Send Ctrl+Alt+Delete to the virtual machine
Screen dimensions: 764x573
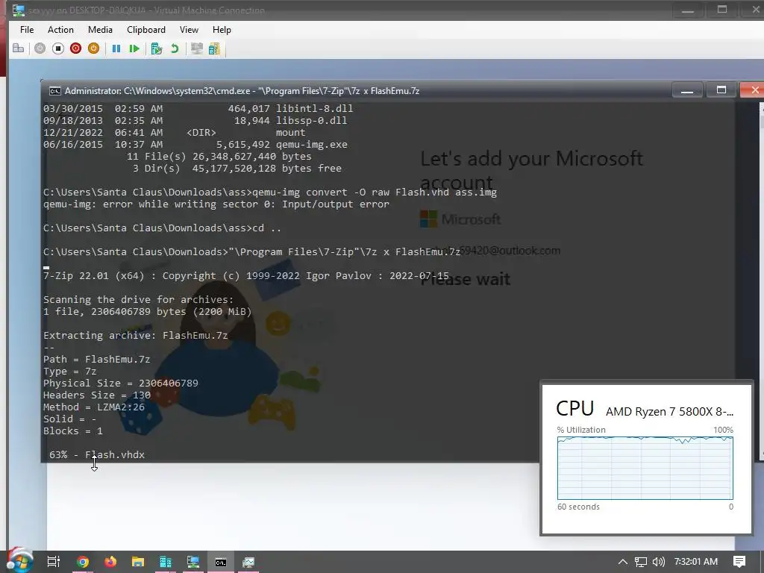(x=18, y=48)
